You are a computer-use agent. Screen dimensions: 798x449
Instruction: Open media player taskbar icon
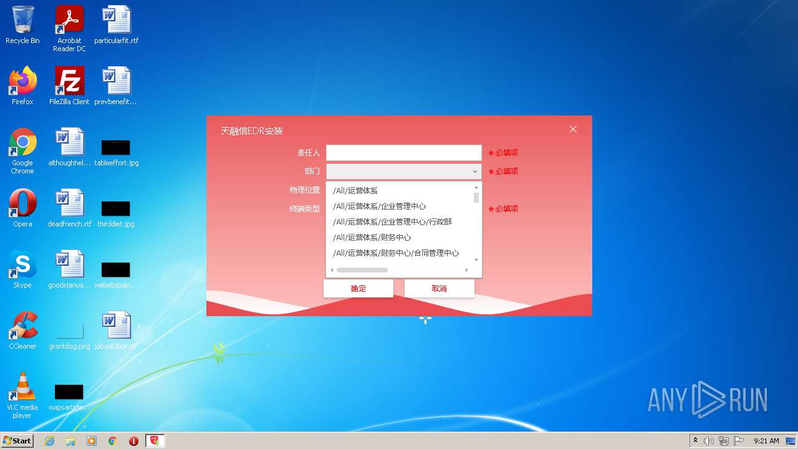pos(92,441)
